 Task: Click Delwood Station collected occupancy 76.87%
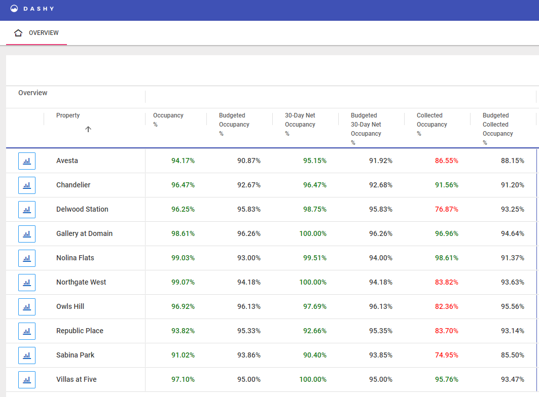(447, 210)
